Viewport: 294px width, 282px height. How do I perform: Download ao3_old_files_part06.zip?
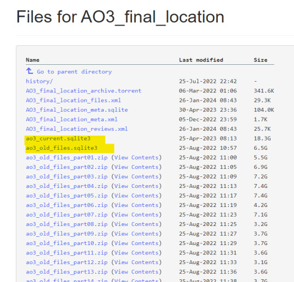pos(67,205)
